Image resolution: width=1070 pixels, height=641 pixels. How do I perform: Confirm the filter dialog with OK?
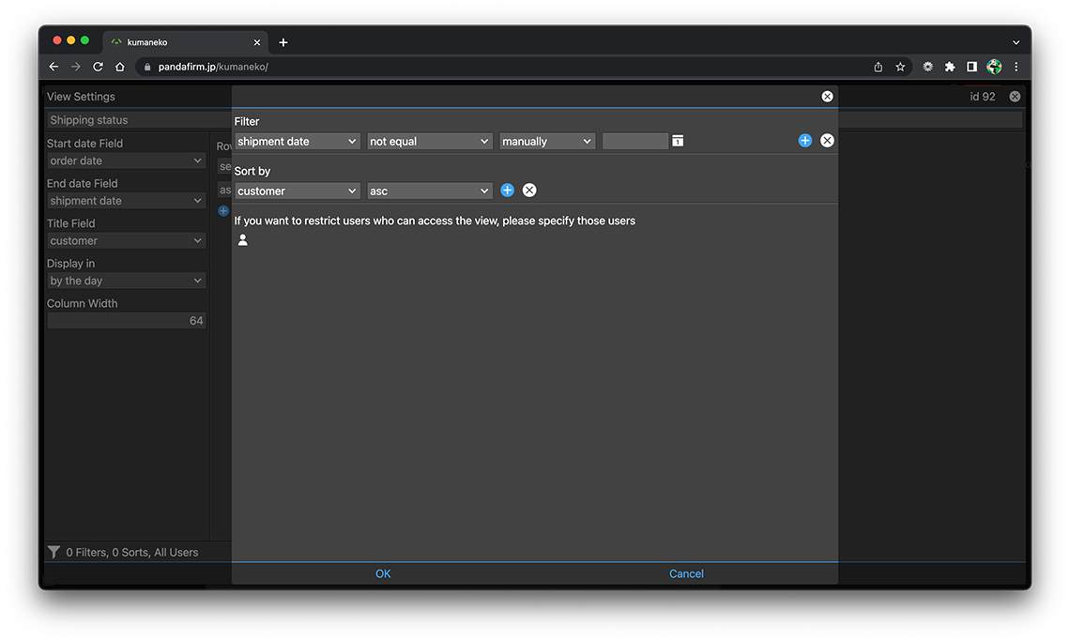383,573
